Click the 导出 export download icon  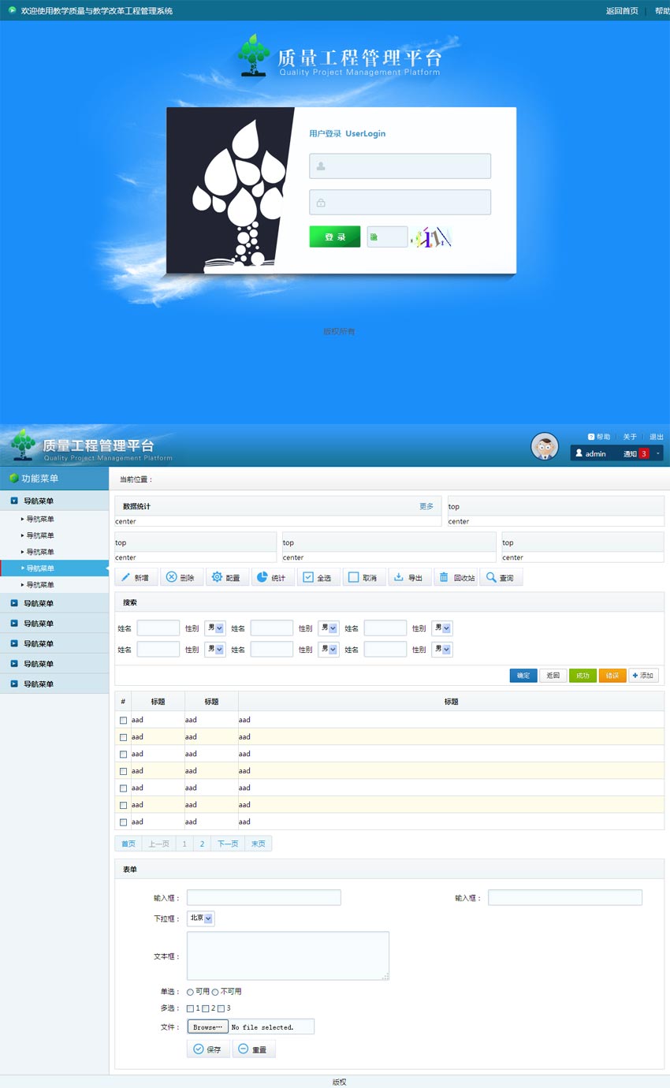point(400,577)
